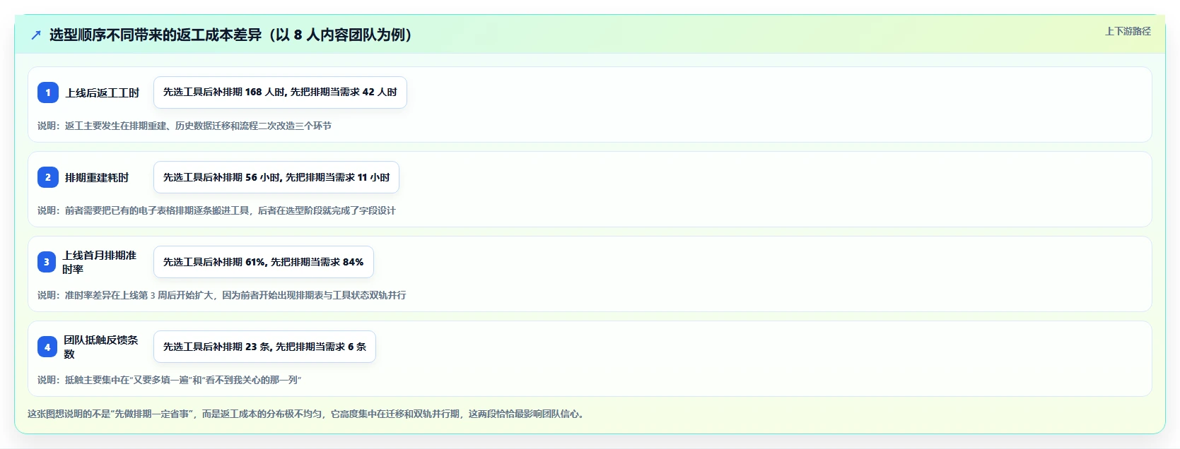Select the number 1 badge for 上线后返工工时
Screen dimensions: 1180x449
48,92
